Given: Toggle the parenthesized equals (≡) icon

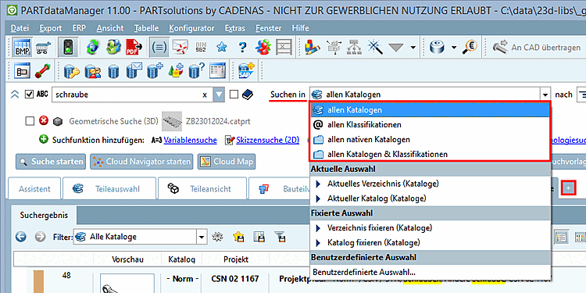Looking at the screenshot, I should (x=159, y=47).
